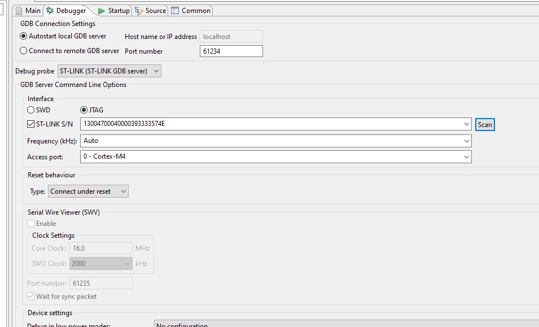Switch to the Startup tab

click(x=114, y=11)
